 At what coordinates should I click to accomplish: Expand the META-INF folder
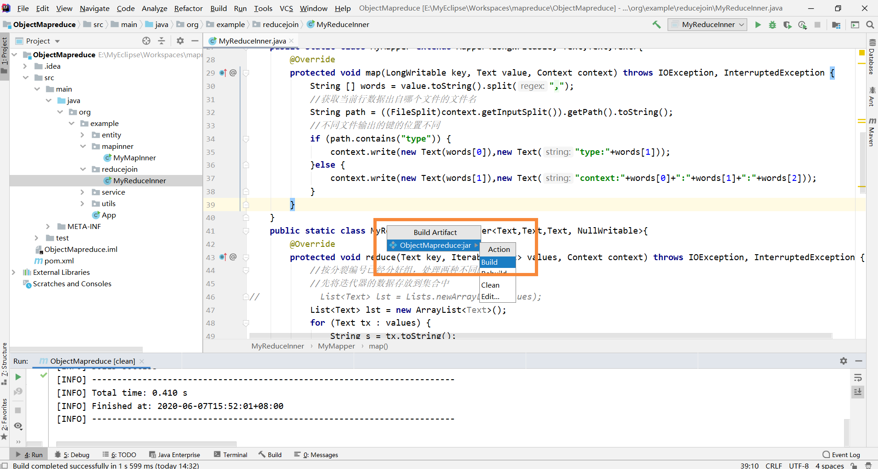(x=48, y=227)
